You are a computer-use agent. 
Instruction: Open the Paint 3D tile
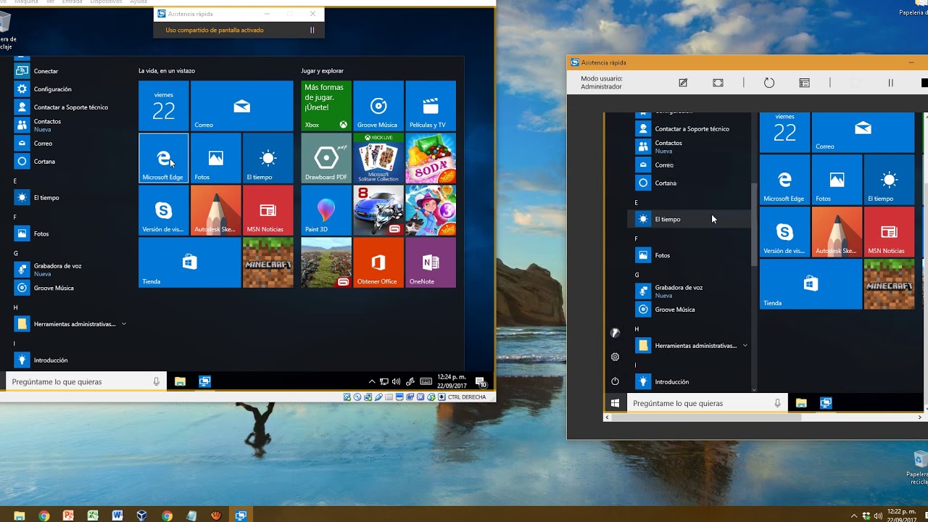(326, 210)
